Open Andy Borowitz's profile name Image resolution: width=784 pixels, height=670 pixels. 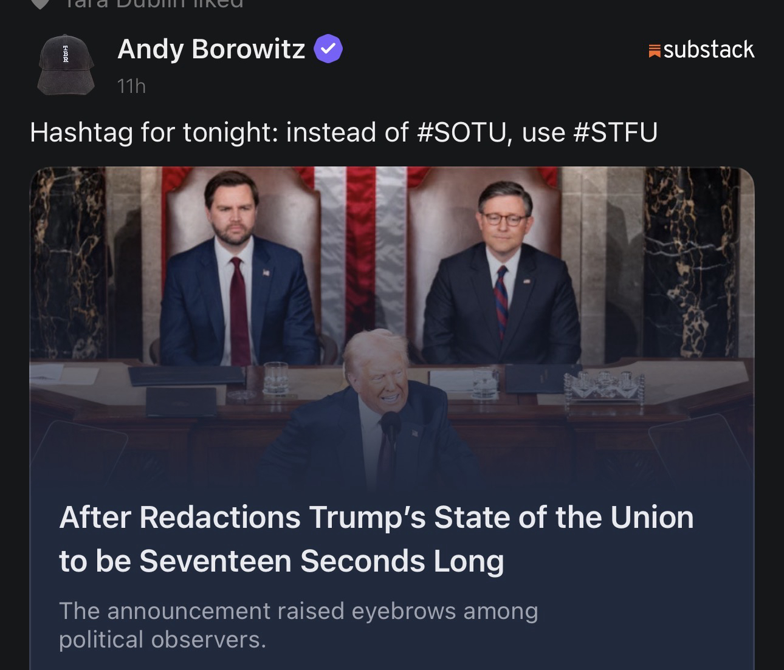[x=211, y=49]
